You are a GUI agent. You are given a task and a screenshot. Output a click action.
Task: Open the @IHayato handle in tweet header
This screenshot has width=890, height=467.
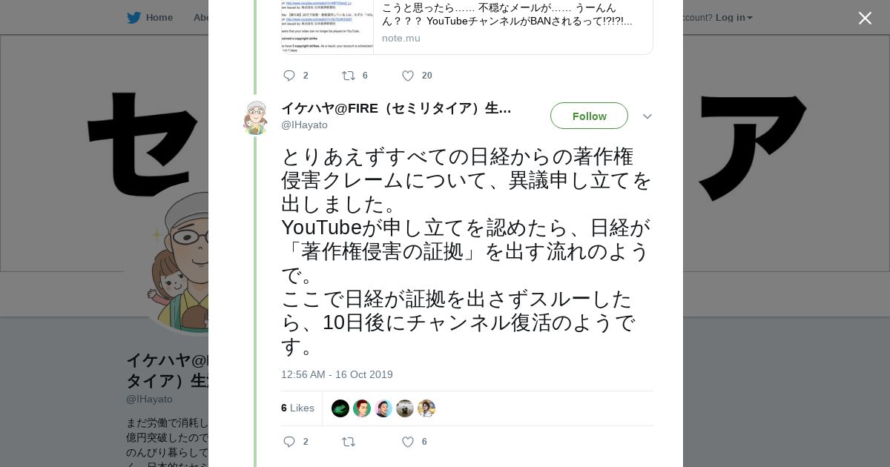point(304,125)
